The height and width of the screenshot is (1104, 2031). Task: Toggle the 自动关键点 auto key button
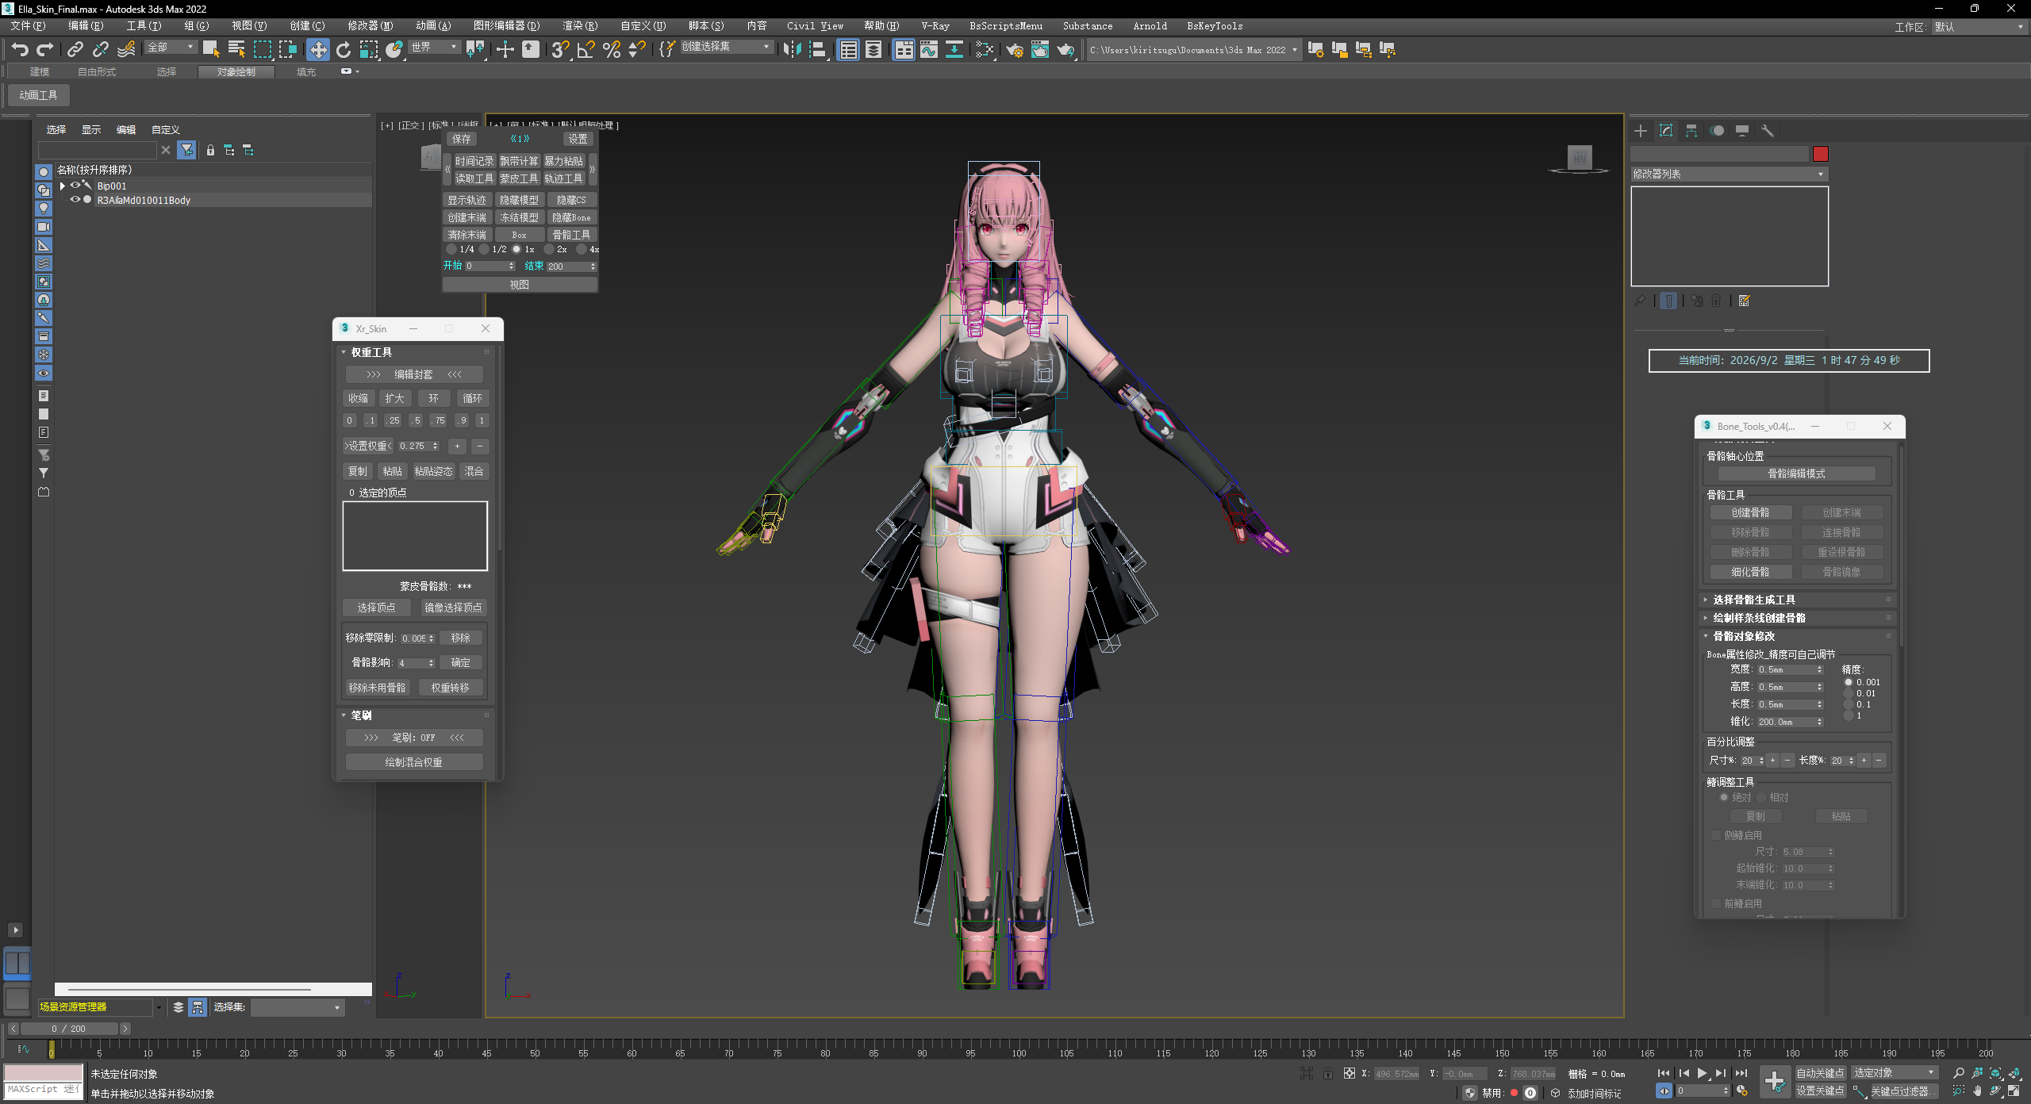[1821, 1073]
